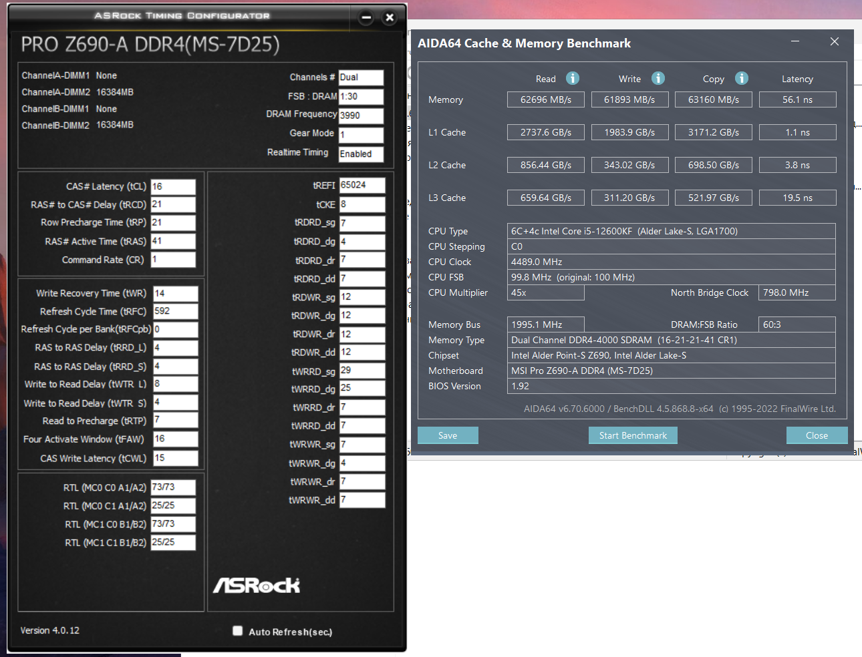The height and width of the screenshot is (657, 862).
Task: Click the tREFI value field
Action: click(x=362, y=186)
